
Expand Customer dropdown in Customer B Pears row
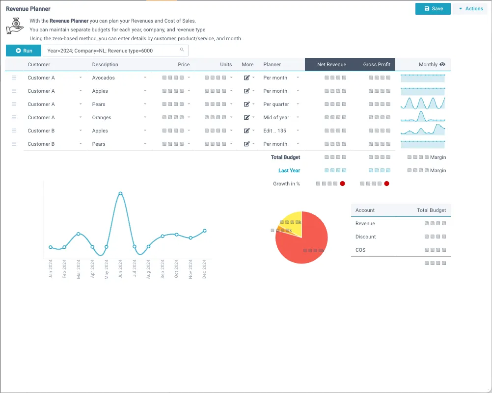(81, 144)
